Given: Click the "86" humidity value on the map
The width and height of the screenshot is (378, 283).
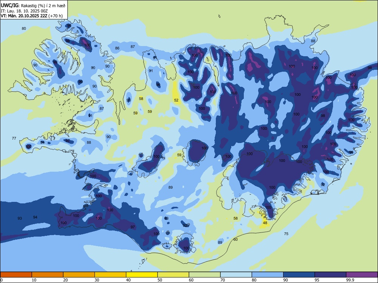Looking at the screenshot, I should [117, 48].
